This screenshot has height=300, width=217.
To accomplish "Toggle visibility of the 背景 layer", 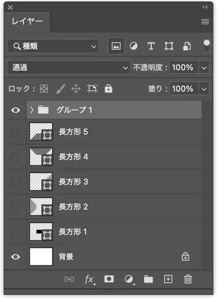I will 14,256.
